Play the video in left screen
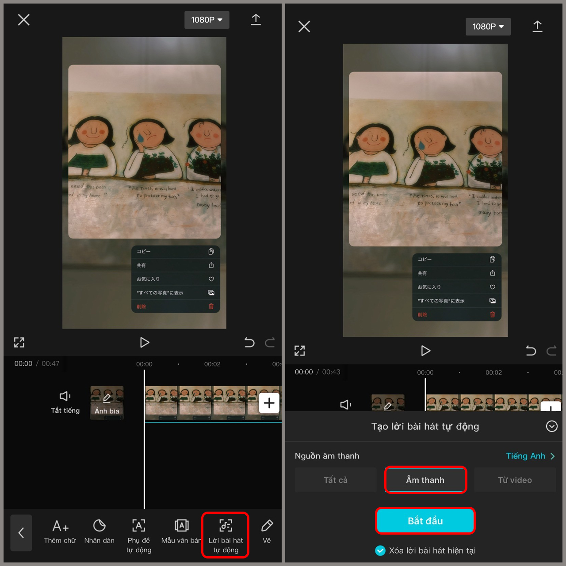Screen dimensions: 566x566 tap(144, 342)
